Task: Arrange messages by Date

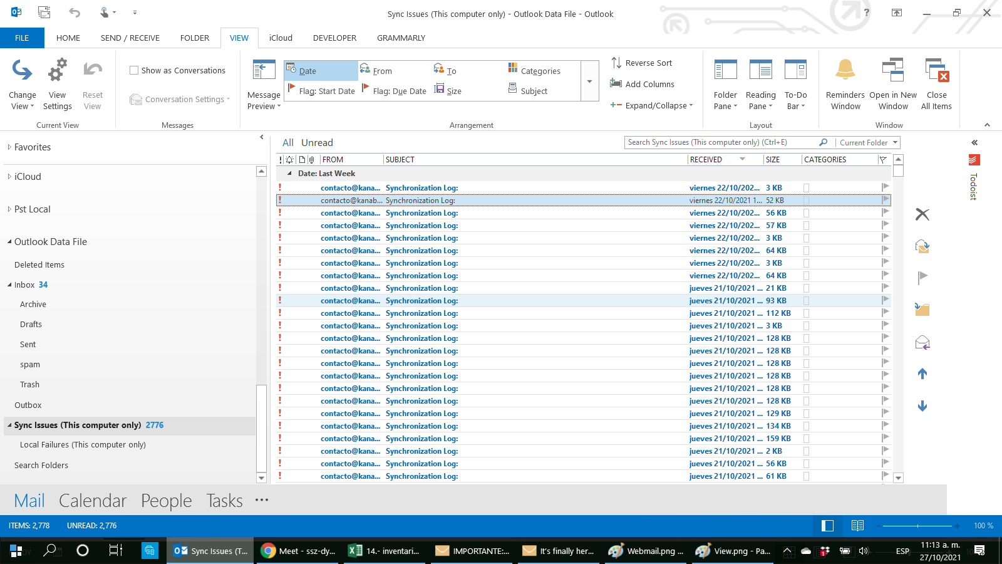Action: point(321,71)
